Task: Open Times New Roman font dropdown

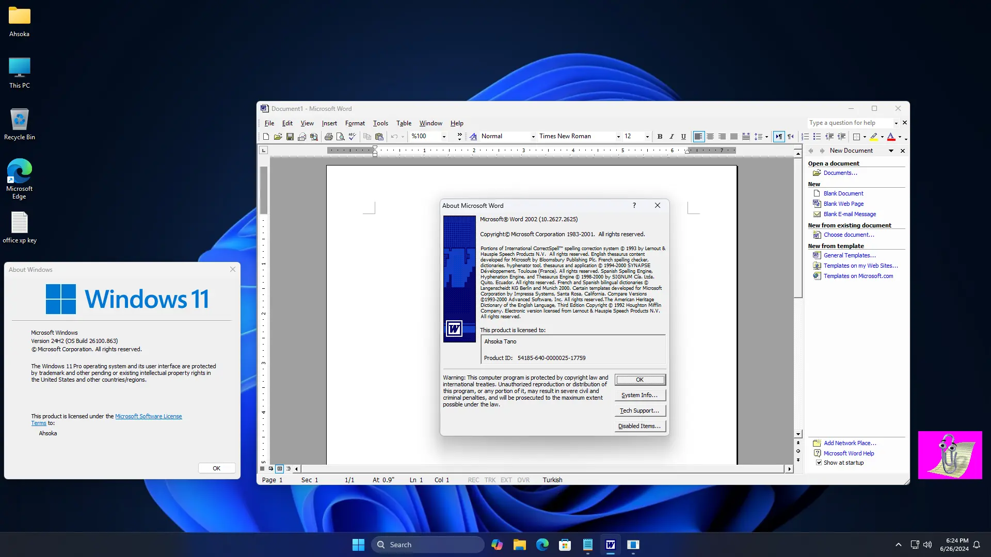Action: click(x=618, y=137)
